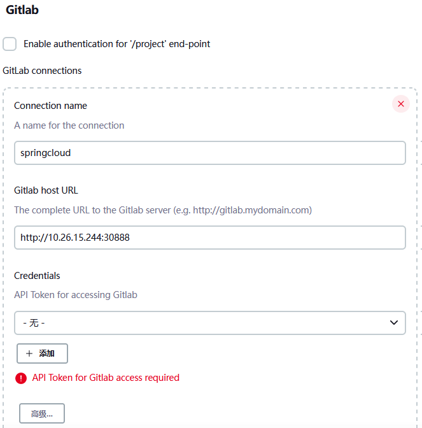Image resolution: width=422 pixels, height=428 pixels.
Task: Click the Gitlab section heading
Action: point(22,10)
